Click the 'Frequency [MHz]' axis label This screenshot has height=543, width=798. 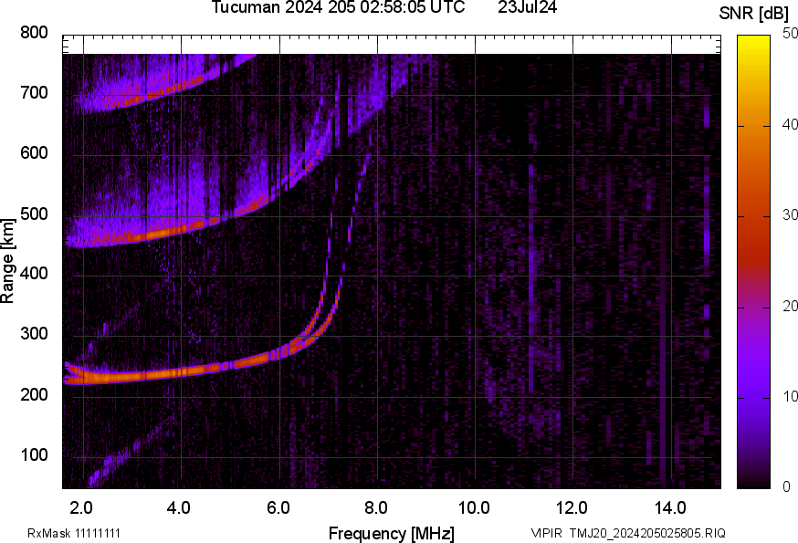(x=392, y=533)
